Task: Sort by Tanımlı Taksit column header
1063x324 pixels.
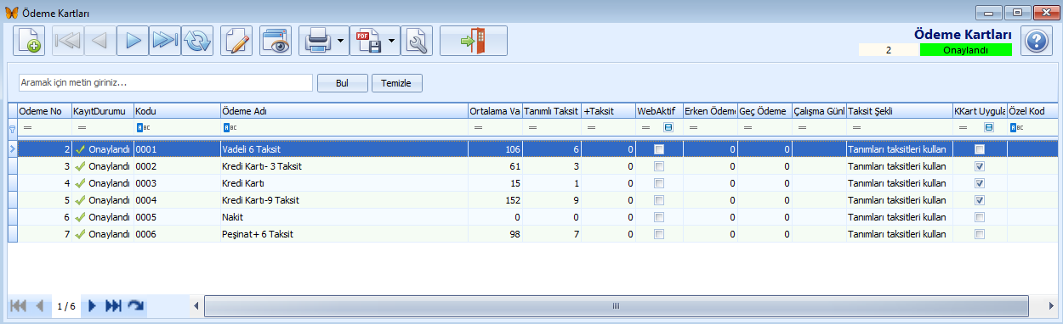Action: coord(551,111)
